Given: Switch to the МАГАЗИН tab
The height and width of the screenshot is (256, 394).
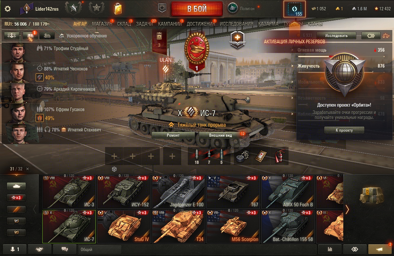Looking at the screenshot, I should (102, 24).
